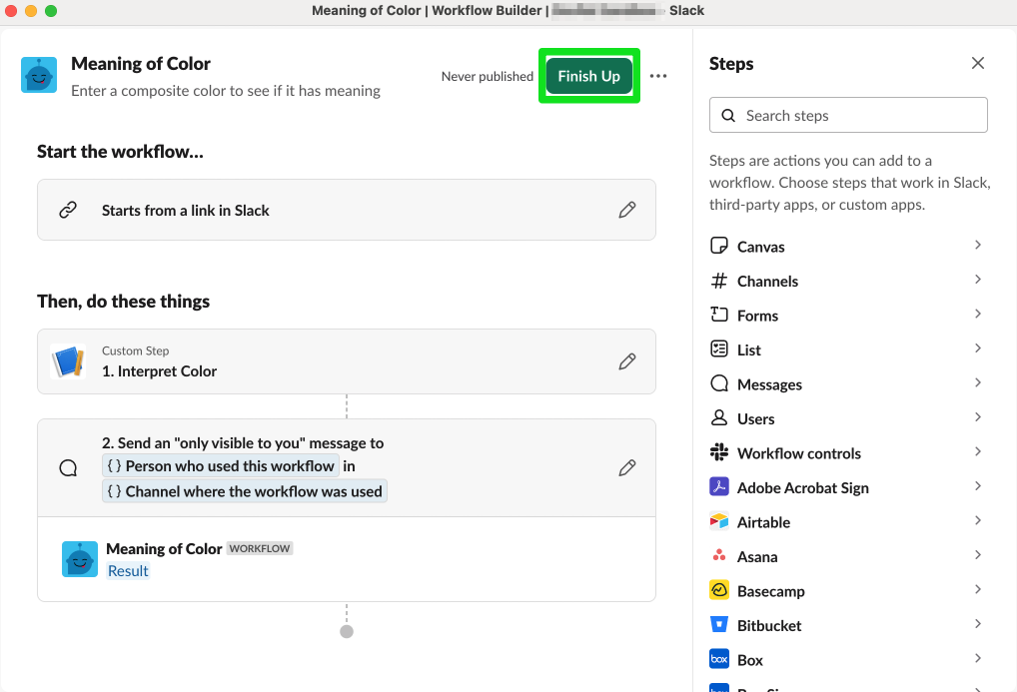Select the Channels steps icon
Viewport: 1017px width, 692px height.
(719, 281)
